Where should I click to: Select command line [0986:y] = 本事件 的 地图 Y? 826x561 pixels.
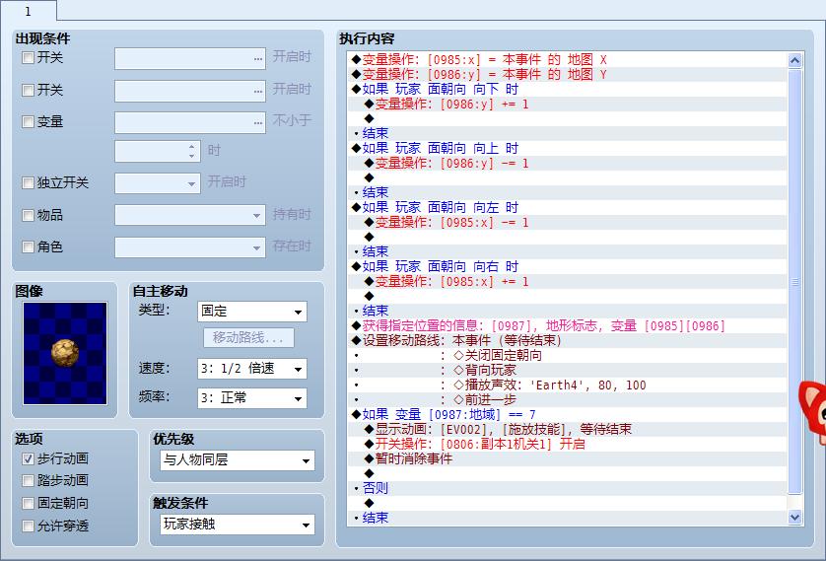coord(569,74)
